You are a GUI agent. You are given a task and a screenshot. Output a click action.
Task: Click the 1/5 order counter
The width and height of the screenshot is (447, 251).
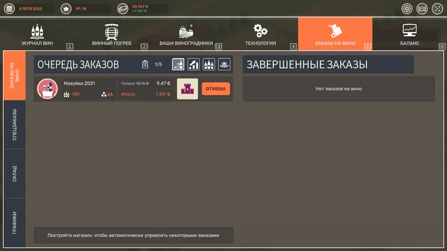(158, 64)
